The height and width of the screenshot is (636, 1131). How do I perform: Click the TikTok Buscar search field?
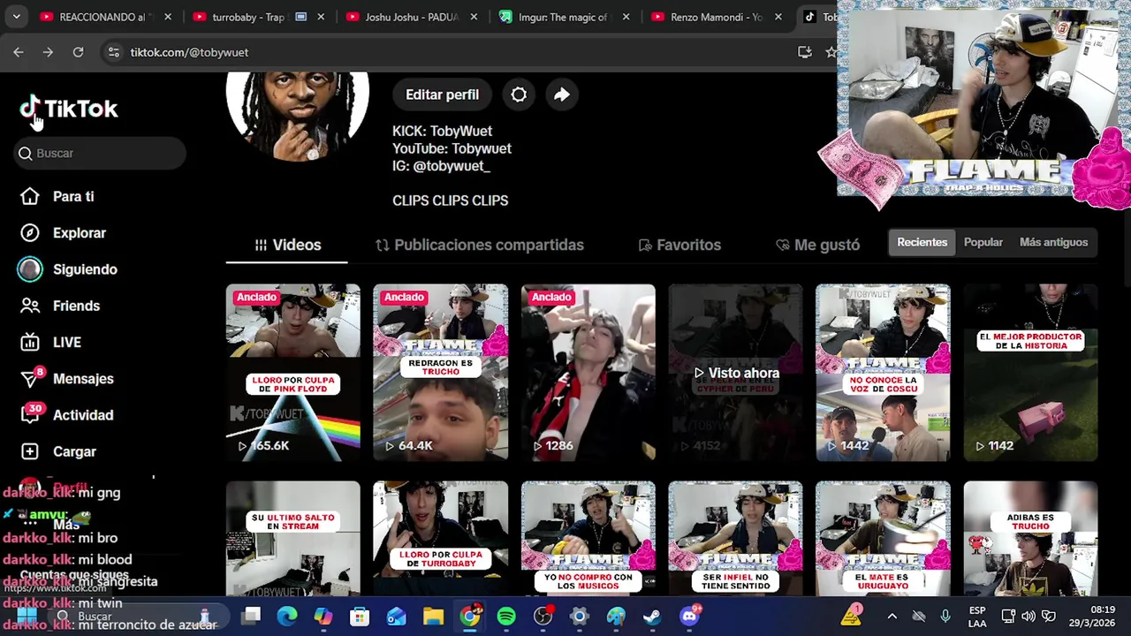100,153
